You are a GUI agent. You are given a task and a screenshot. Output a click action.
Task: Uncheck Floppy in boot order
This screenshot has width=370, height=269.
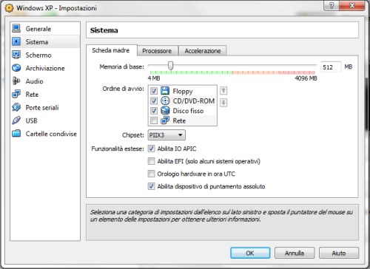154,91
